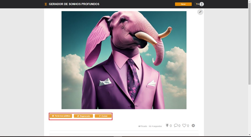Like the image with heart icon

point(184,126)
